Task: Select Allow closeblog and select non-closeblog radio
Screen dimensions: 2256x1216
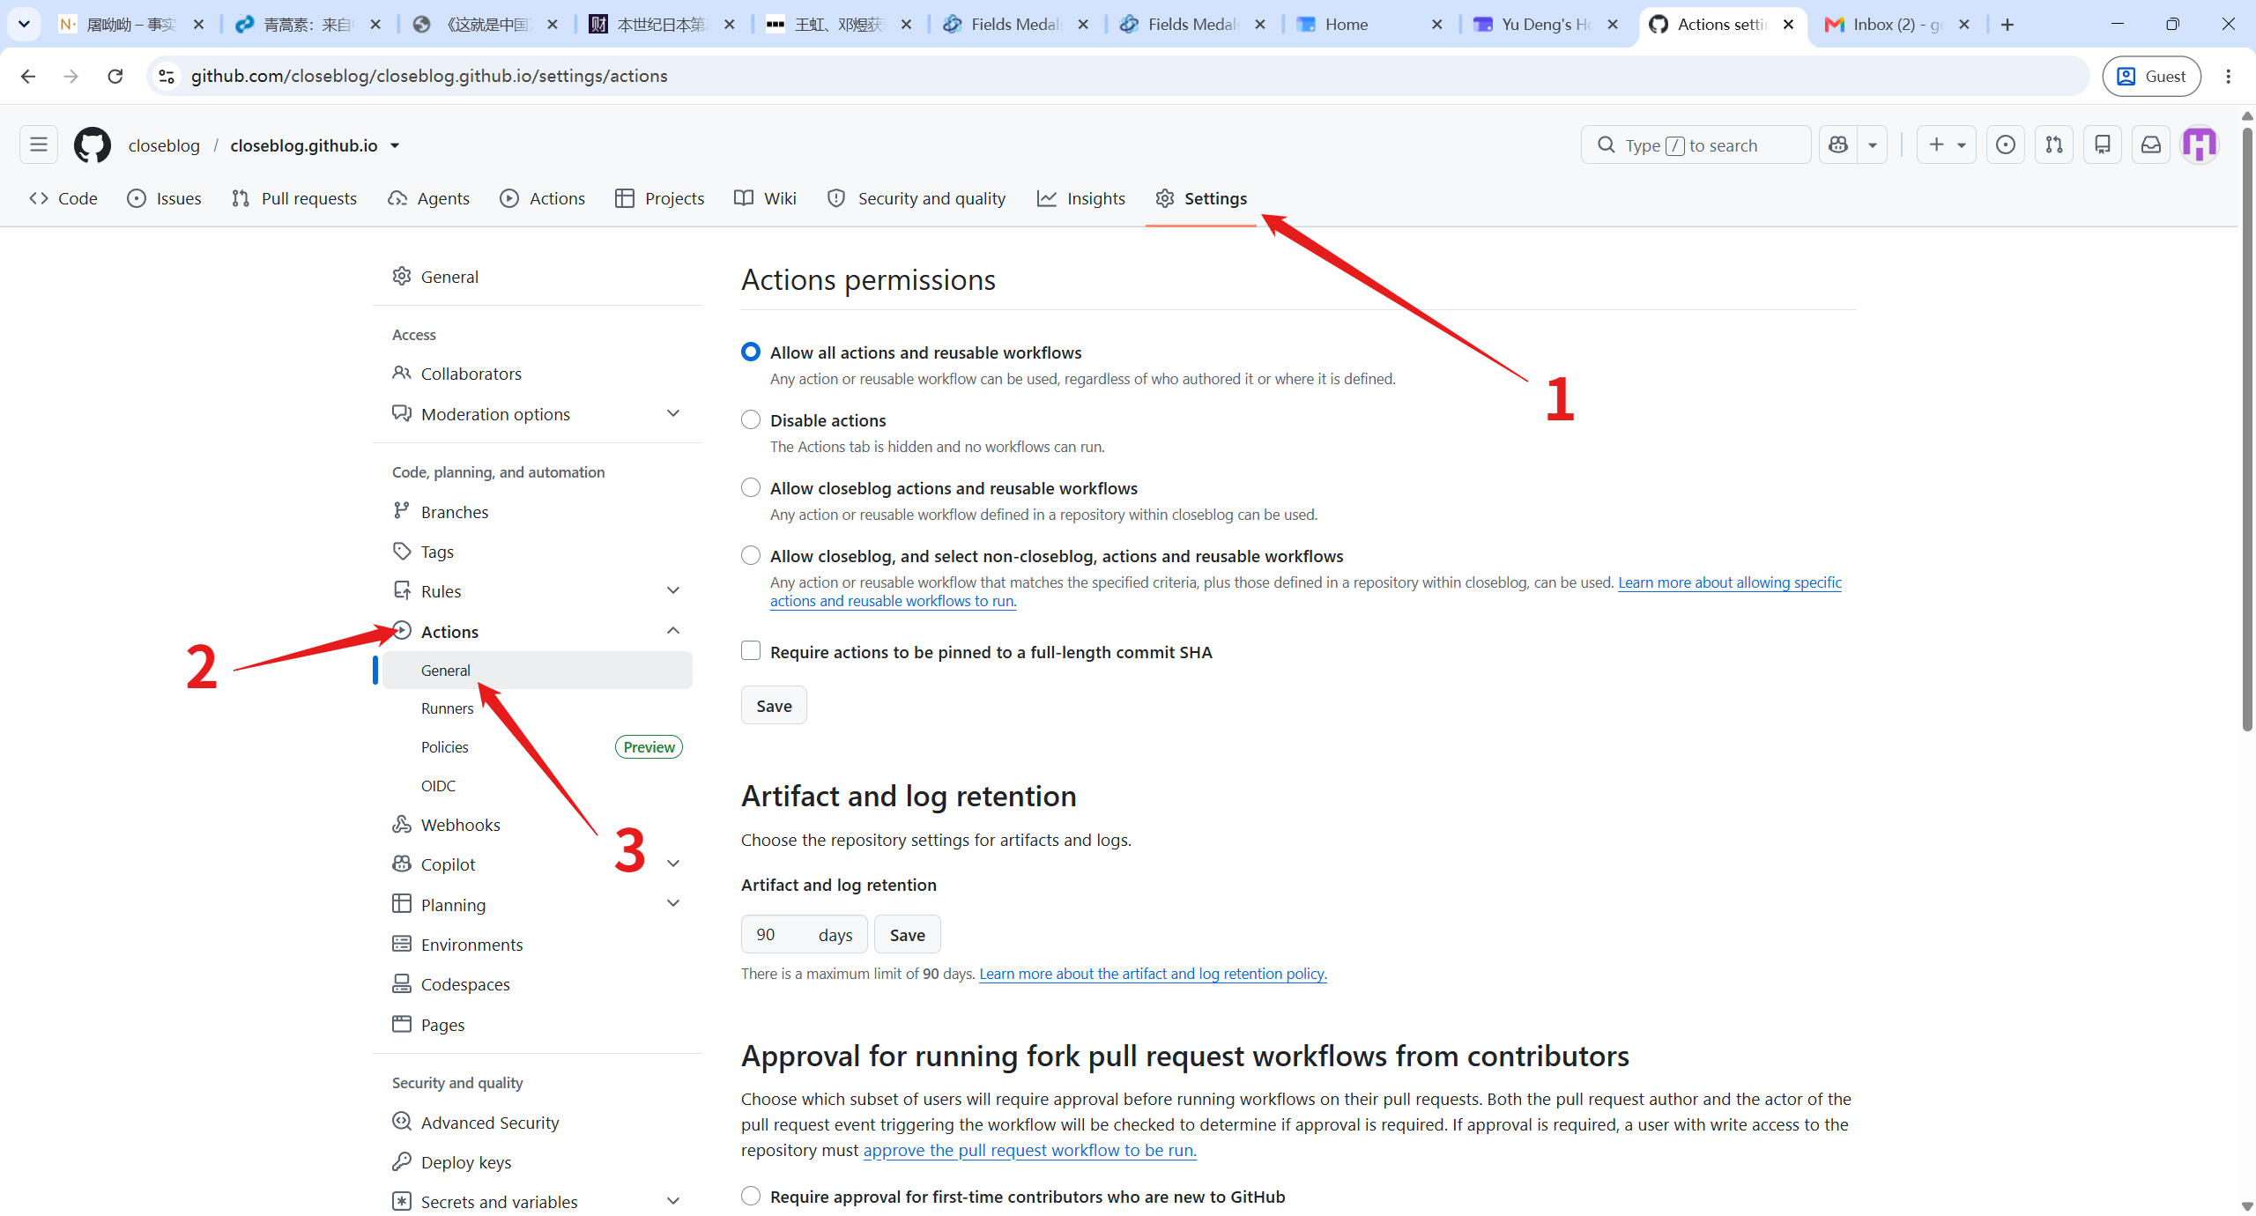Action: click(x=751, y=556)
